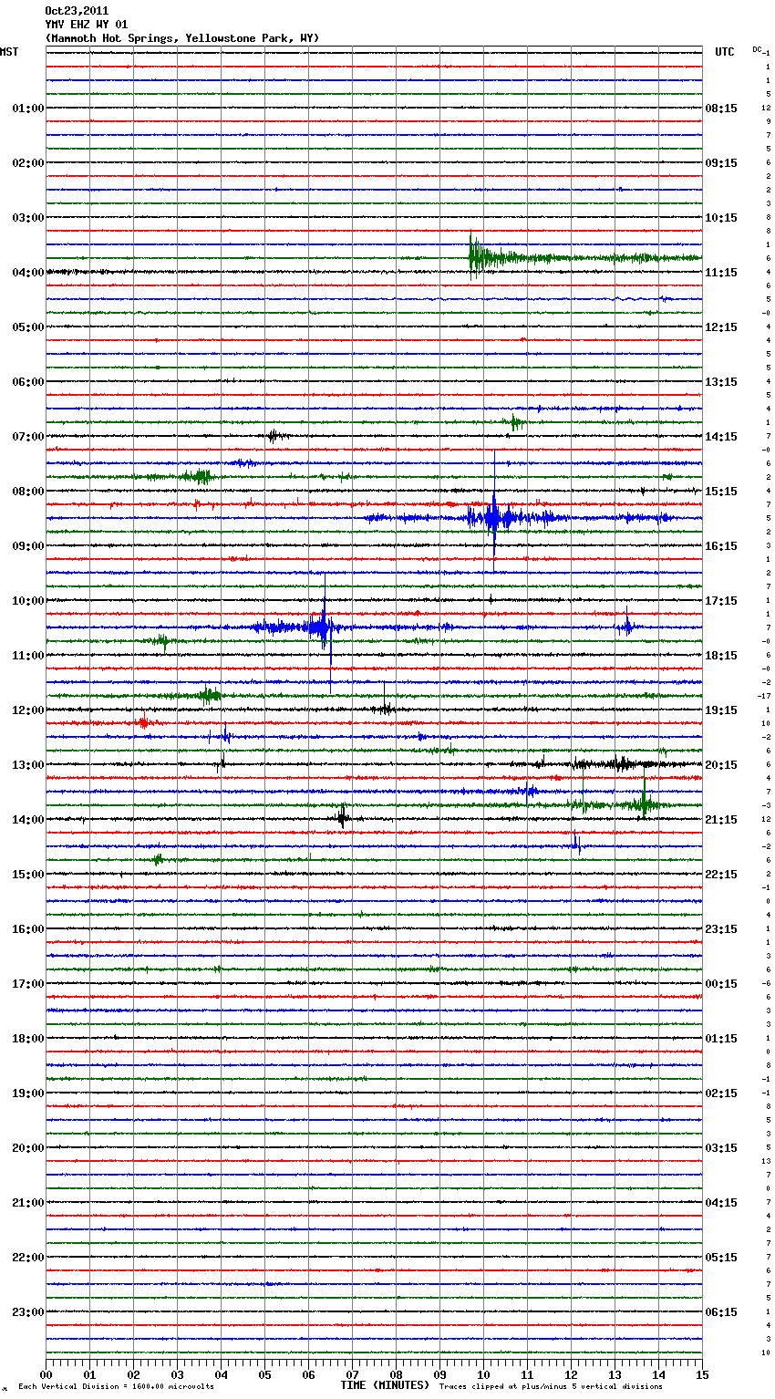Select the 03:00 MST time label

27,217
